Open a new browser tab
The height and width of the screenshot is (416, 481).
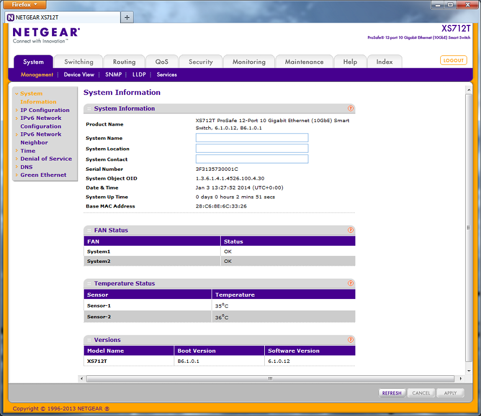coord(127,18)
